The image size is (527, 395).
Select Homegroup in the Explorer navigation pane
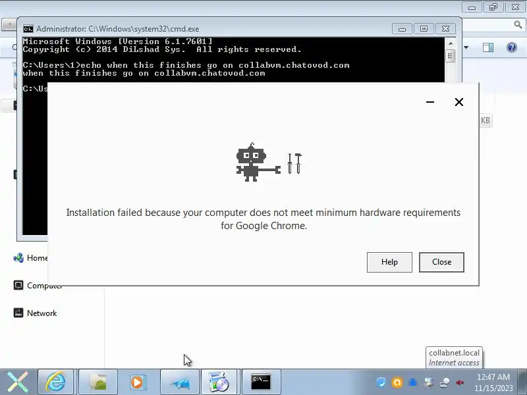click(x=30, y=258)
